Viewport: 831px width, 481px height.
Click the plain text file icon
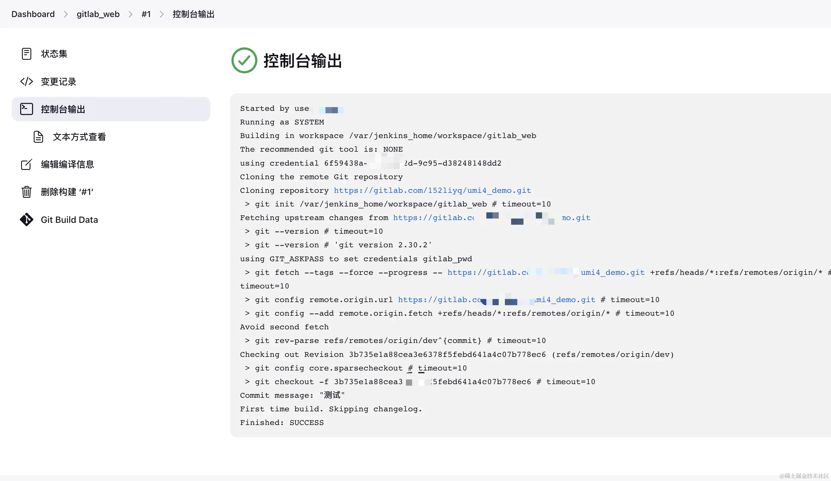coord(38,137)
